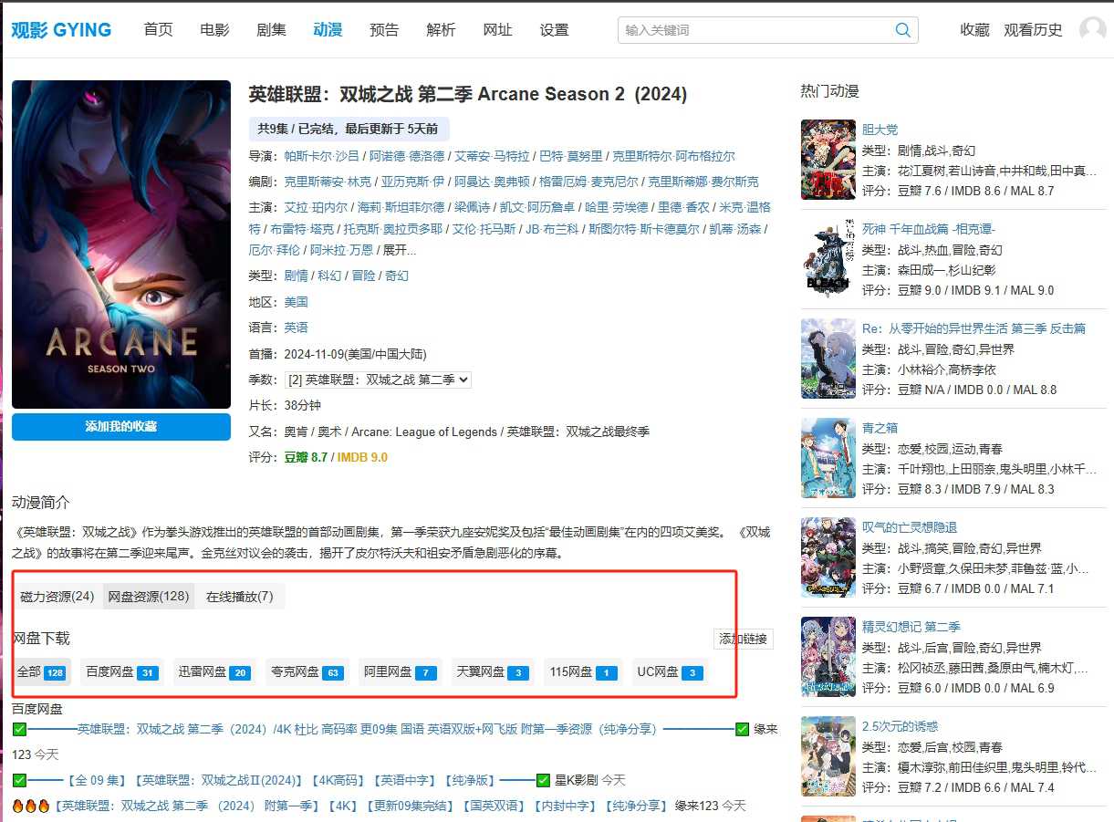Filter by 夸克网盘 resources
Image resolution: width=1114 pixels, height=822 pixels.
coord(306,672)
